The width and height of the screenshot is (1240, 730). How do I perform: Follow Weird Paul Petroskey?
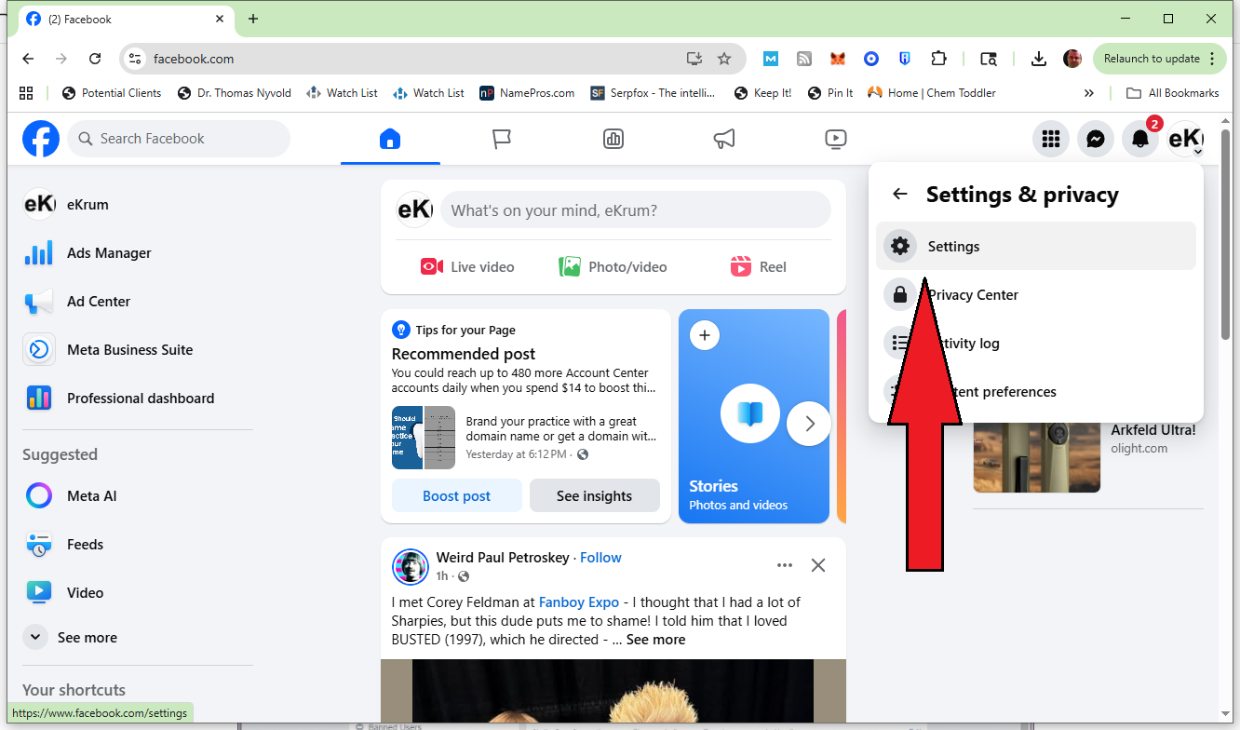point(600,558)
